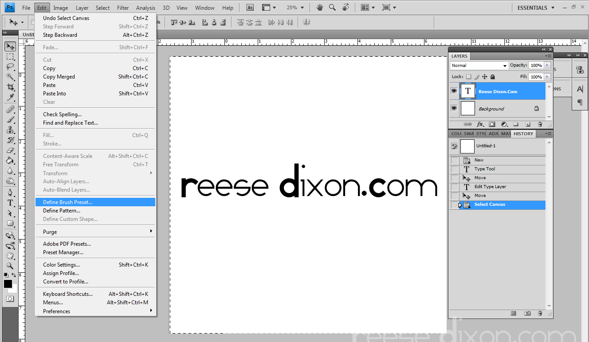Hide the Reese Dixon.Com text layer
The image size is (589, 342).
(x=454, y=91)
